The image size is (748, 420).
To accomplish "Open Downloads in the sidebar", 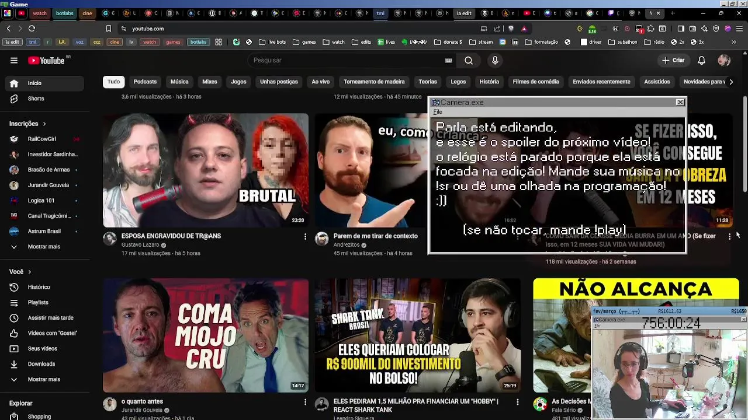I will tap(45, 364).
